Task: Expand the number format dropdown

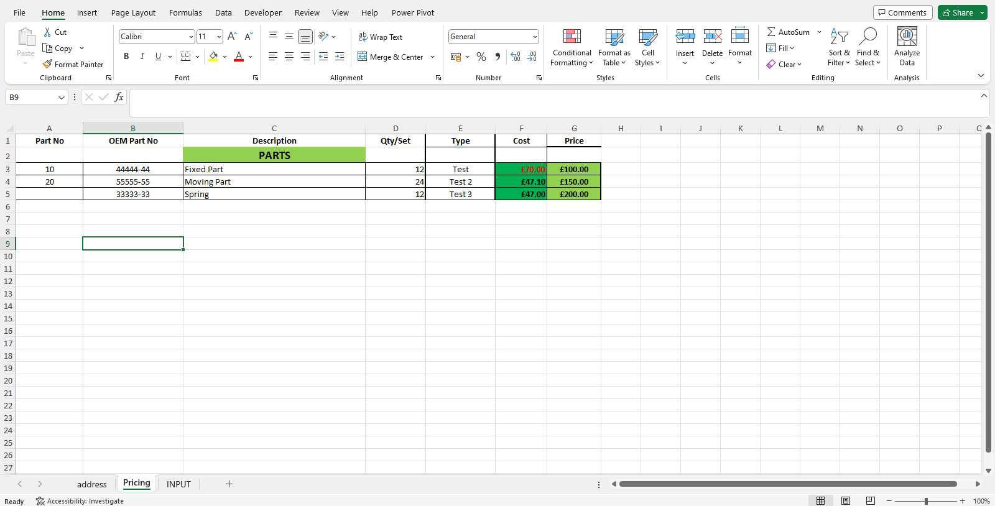Action: click(x=534, y=37)
